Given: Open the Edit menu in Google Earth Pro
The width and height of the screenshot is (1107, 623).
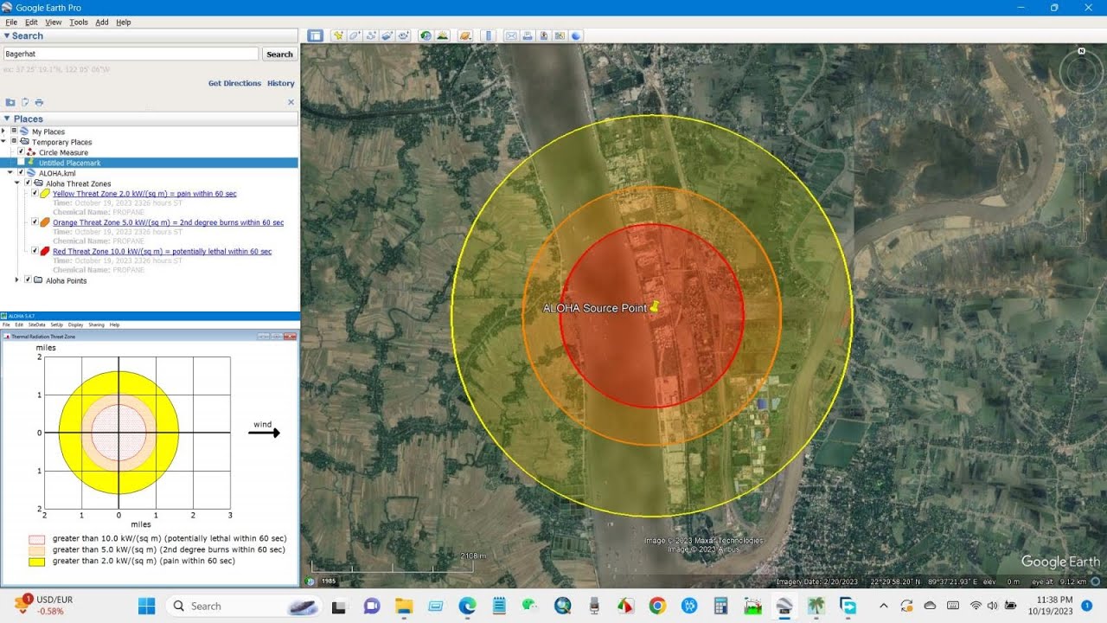Looking at the screenshot, I should click(x=31, y=22).
